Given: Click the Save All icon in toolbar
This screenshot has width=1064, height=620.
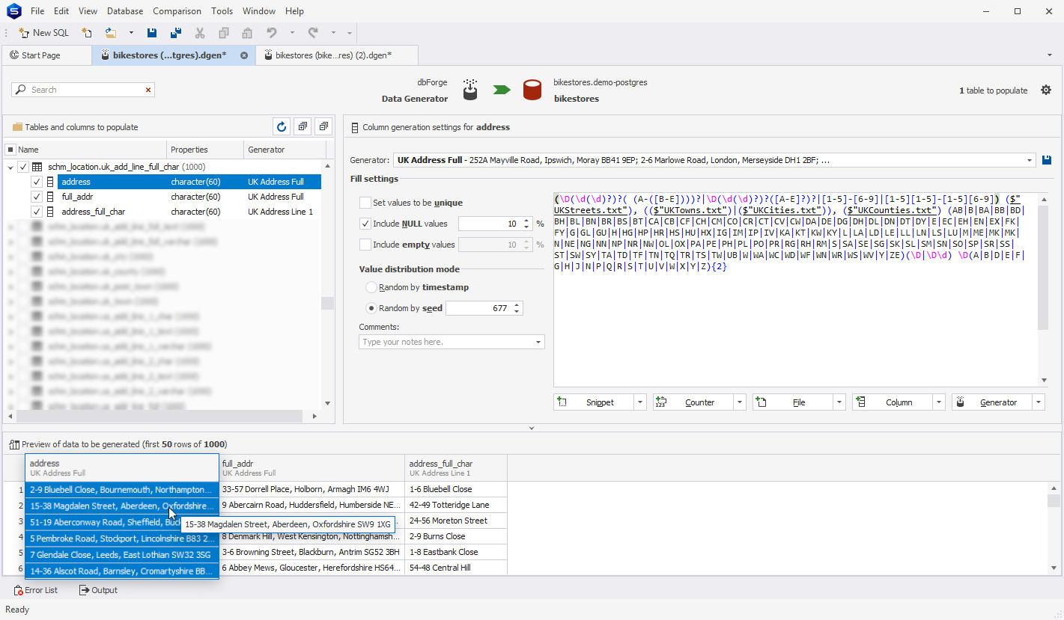Looking at the screenshot, I should 176,33.
